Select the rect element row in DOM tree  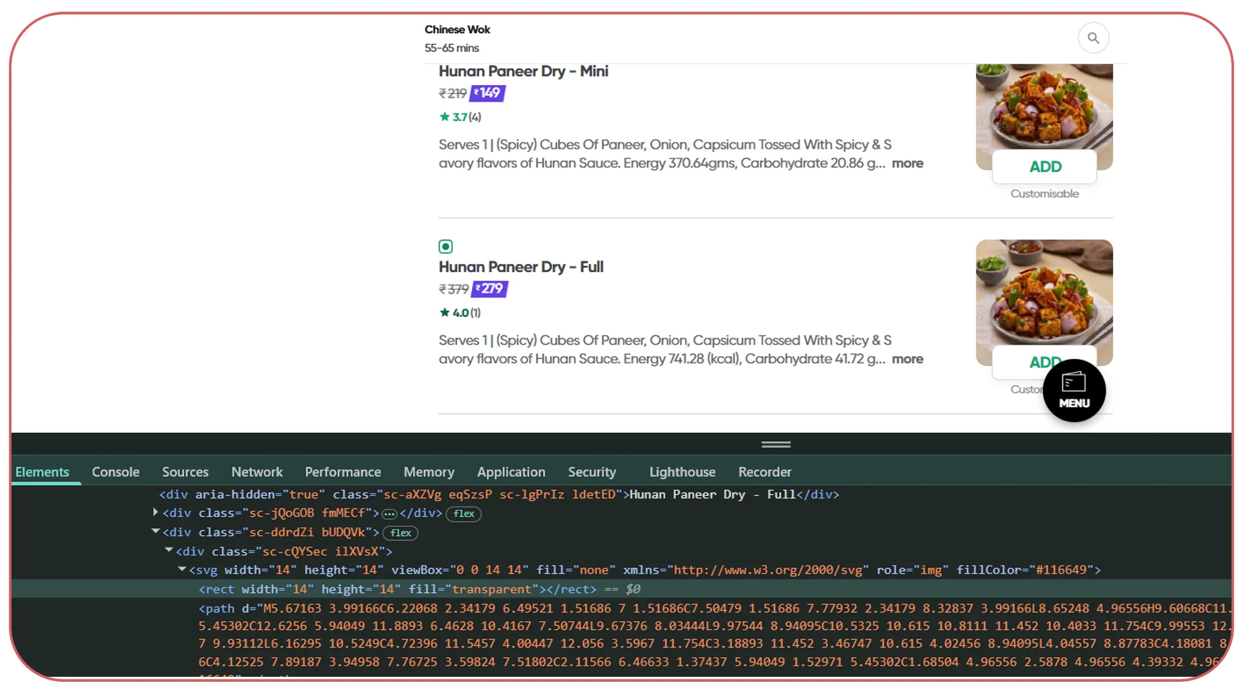pos(621,589)
